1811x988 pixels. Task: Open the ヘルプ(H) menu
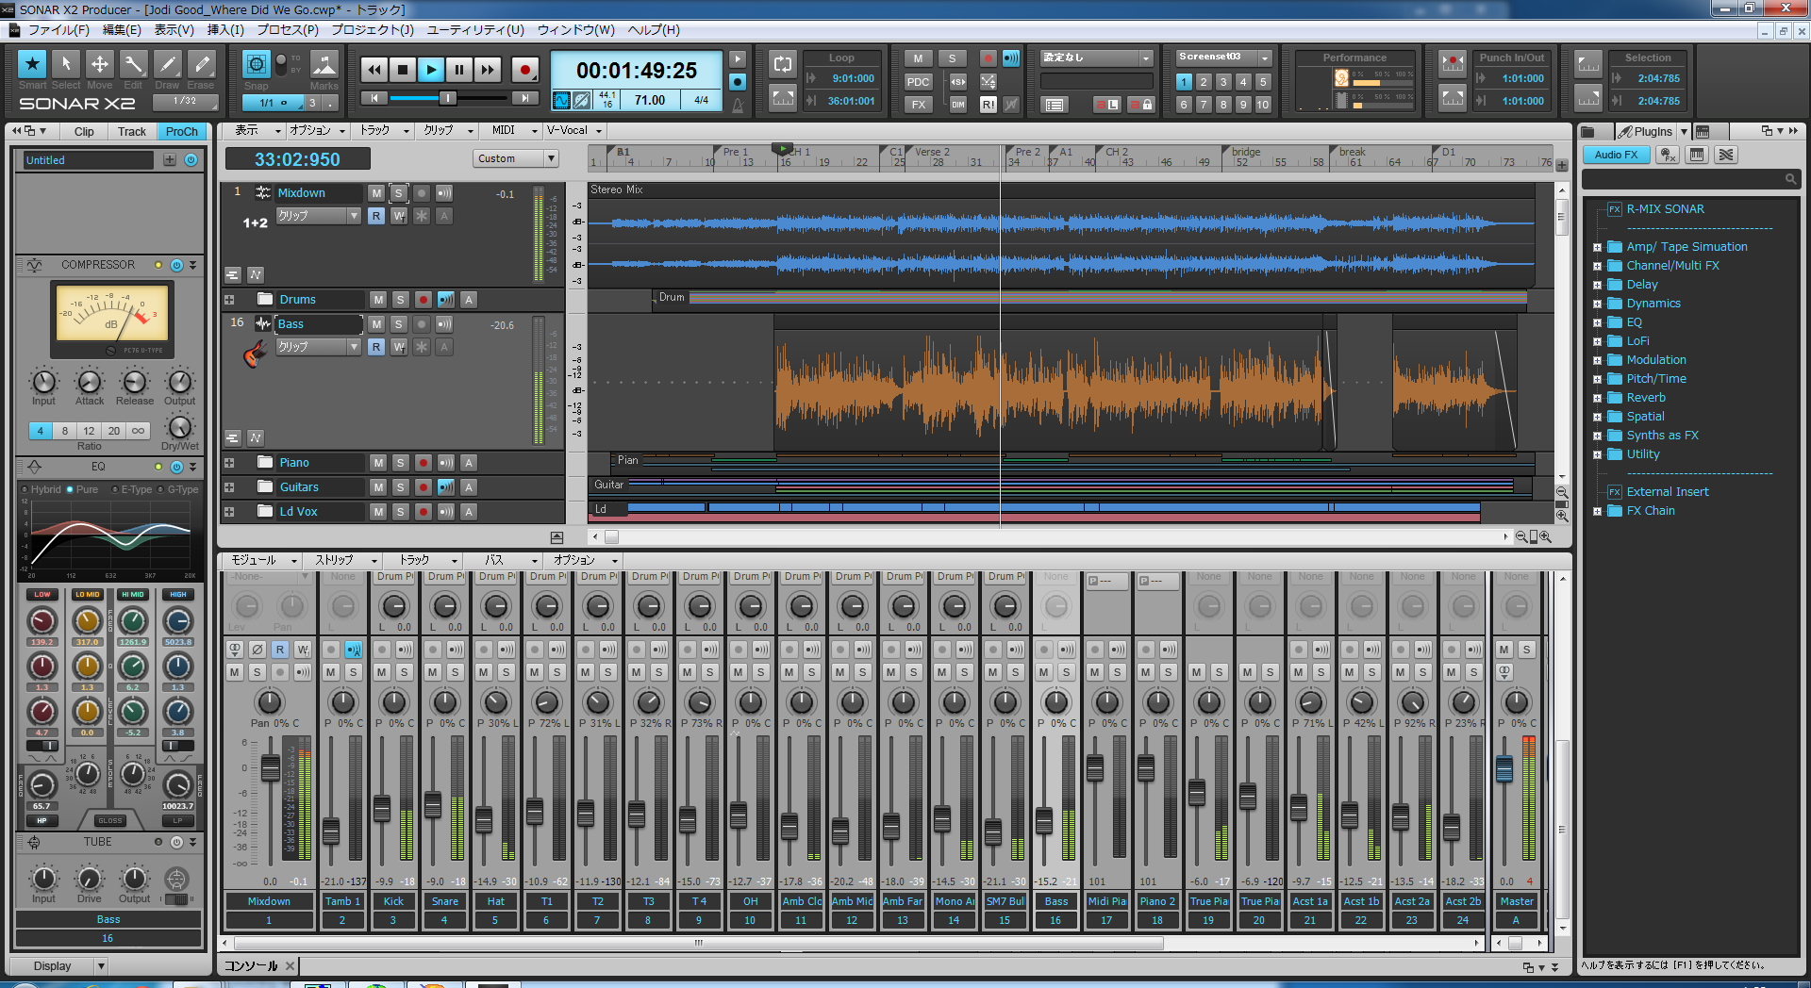[x=654, y=30]
